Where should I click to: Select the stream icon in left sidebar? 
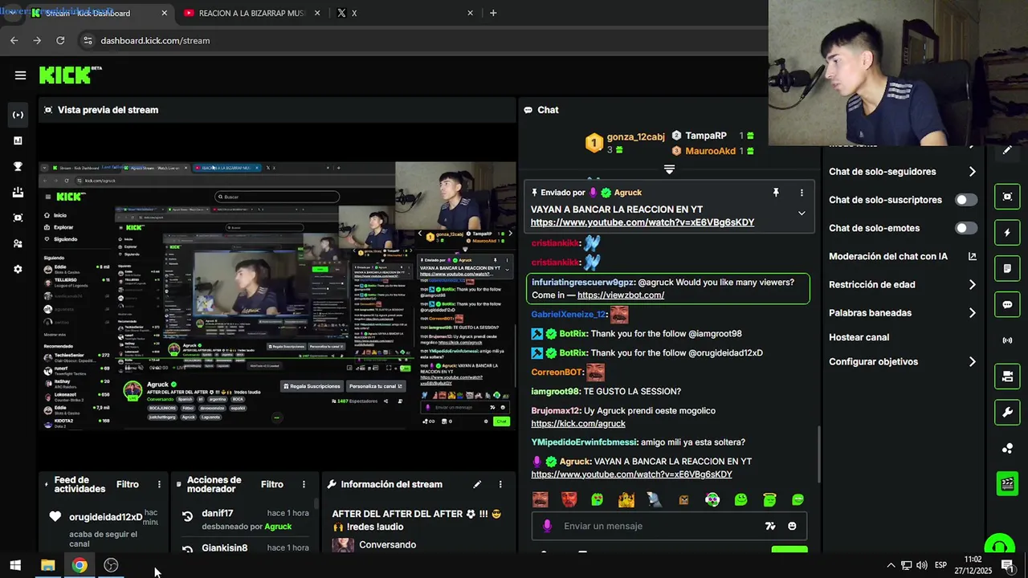pyautogui.click(x=18, y=115)
